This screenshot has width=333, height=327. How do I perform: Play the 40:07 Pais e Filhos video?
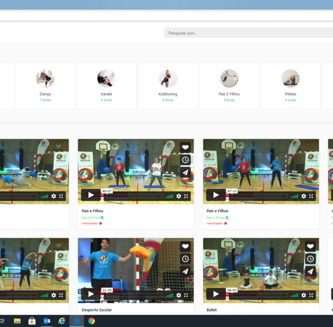(90, 195)
